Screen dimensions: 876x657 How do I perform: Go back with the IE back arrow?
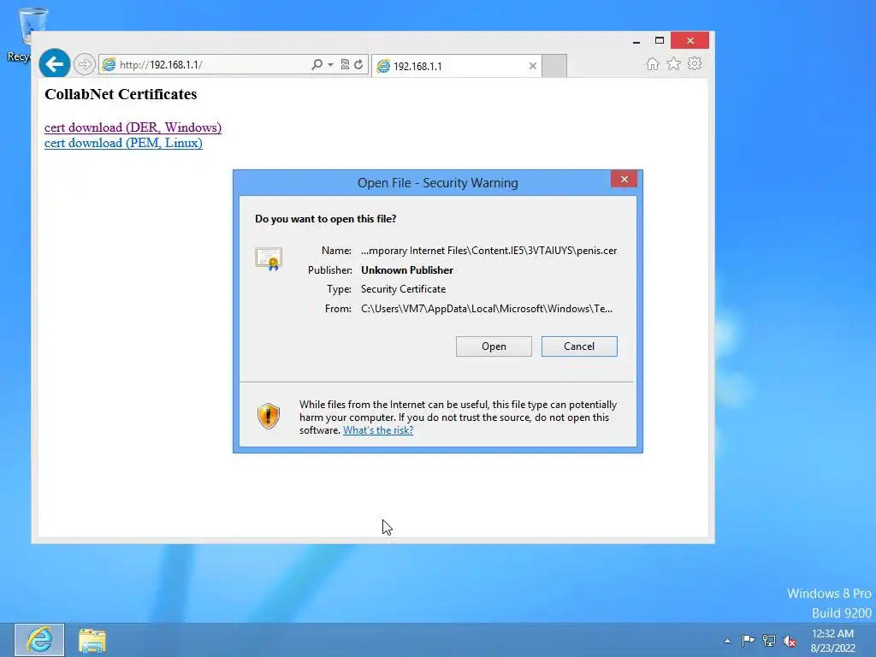(54, 64)
